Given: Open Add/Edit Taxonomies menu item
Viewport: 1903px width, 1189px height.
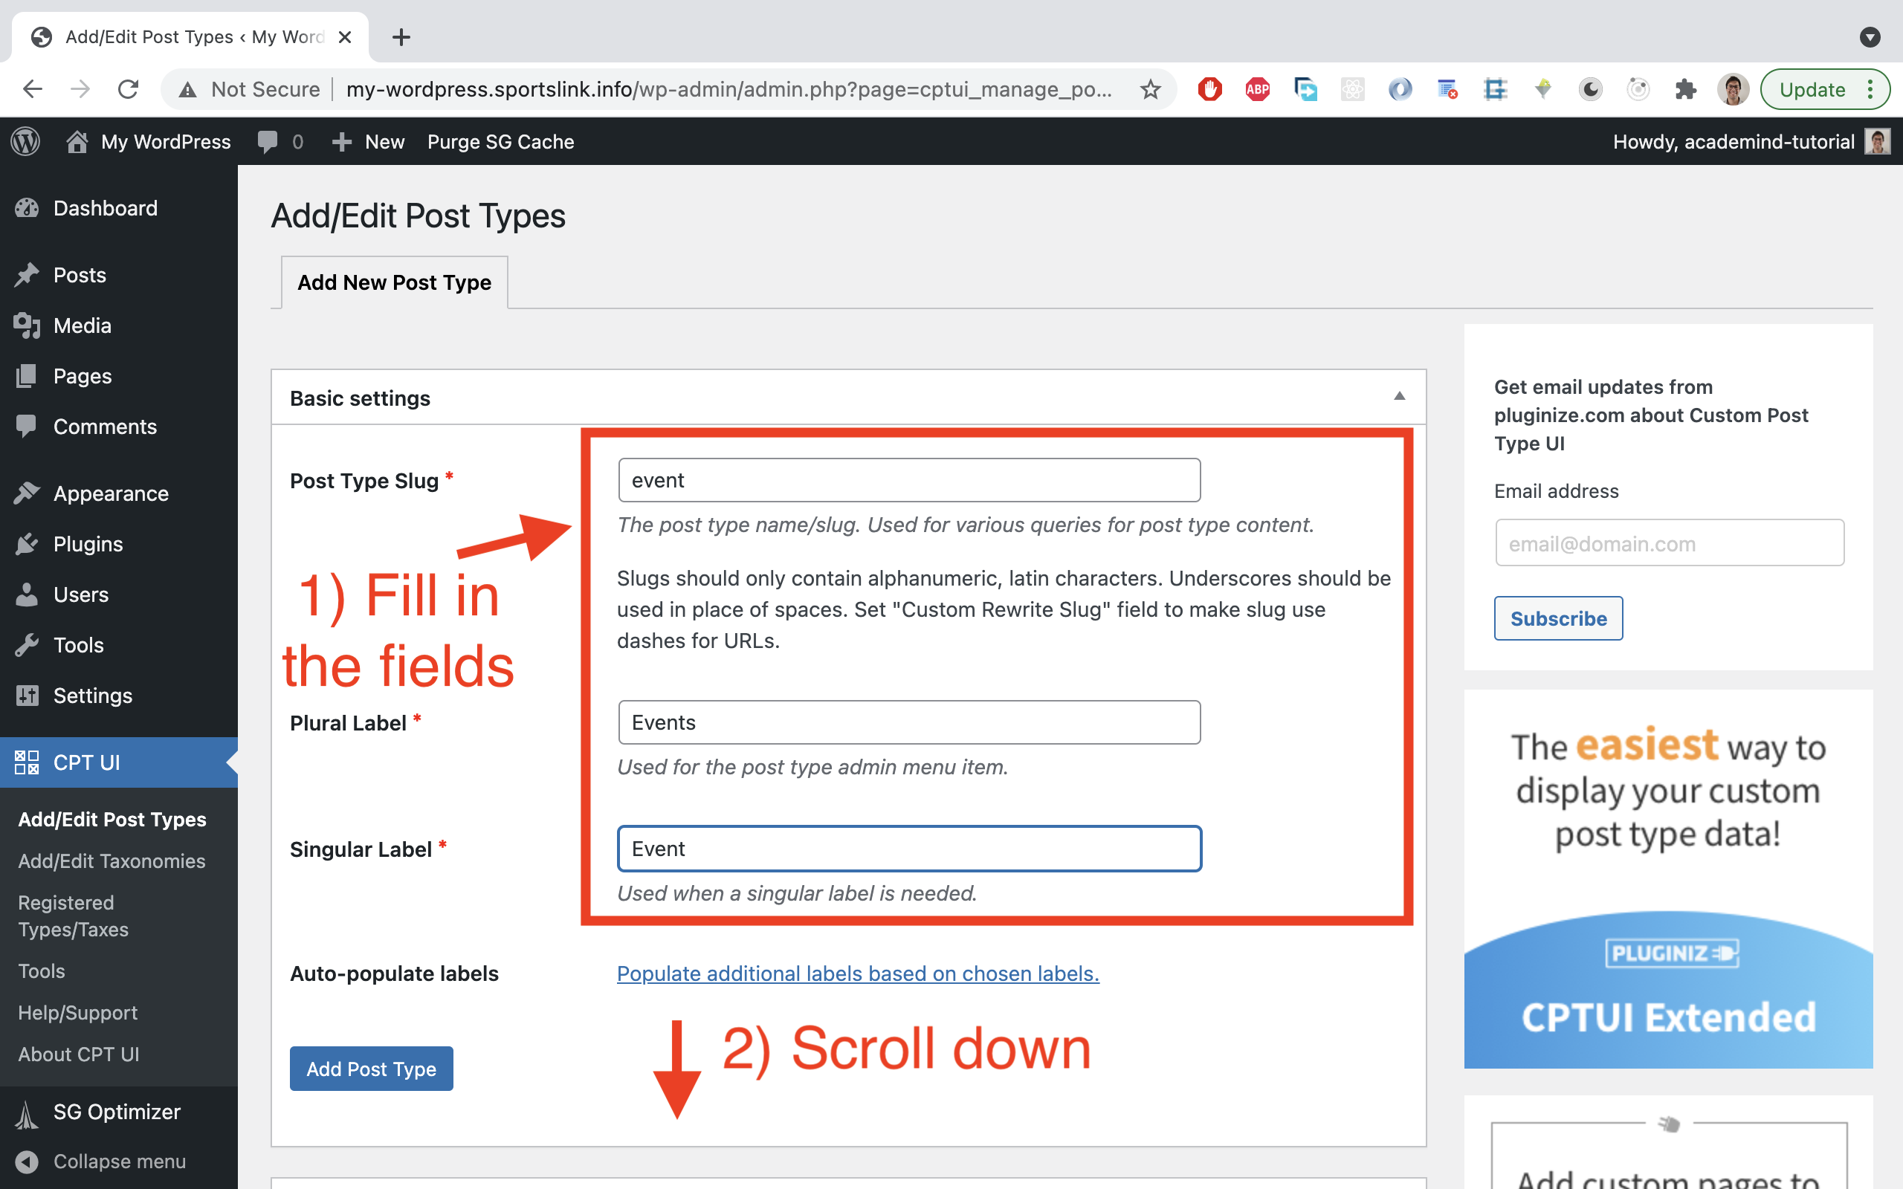Looking at the screenshot, I should tap(112, 861).
